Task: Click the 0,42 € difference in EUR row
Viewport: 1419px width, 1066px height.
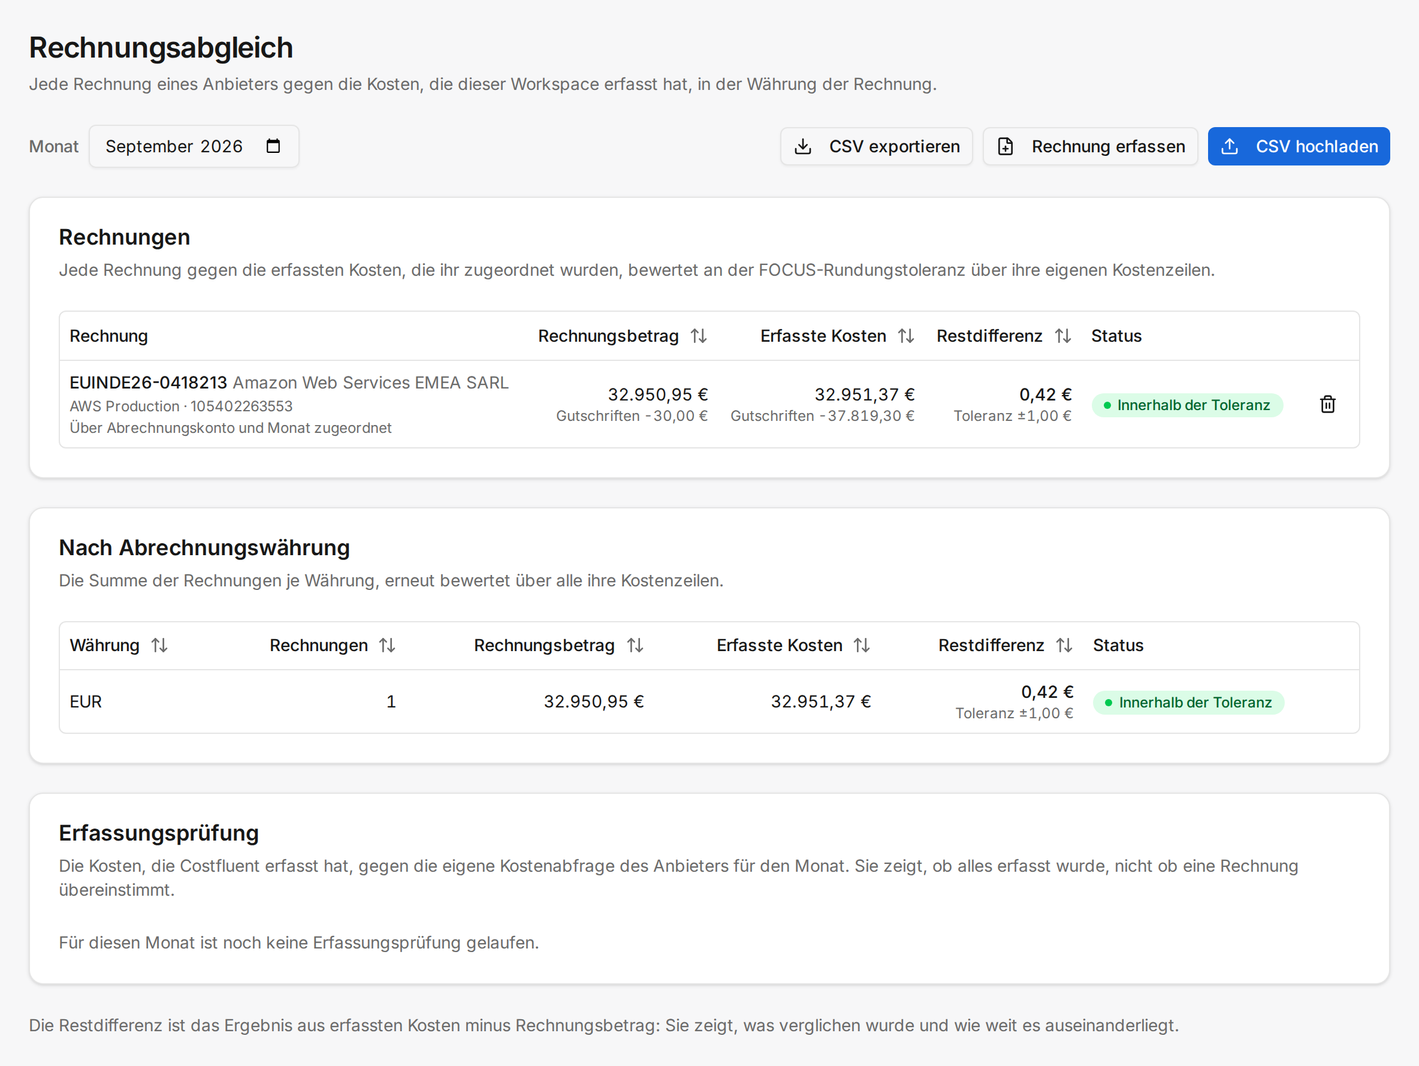Action: [1047, 692]
